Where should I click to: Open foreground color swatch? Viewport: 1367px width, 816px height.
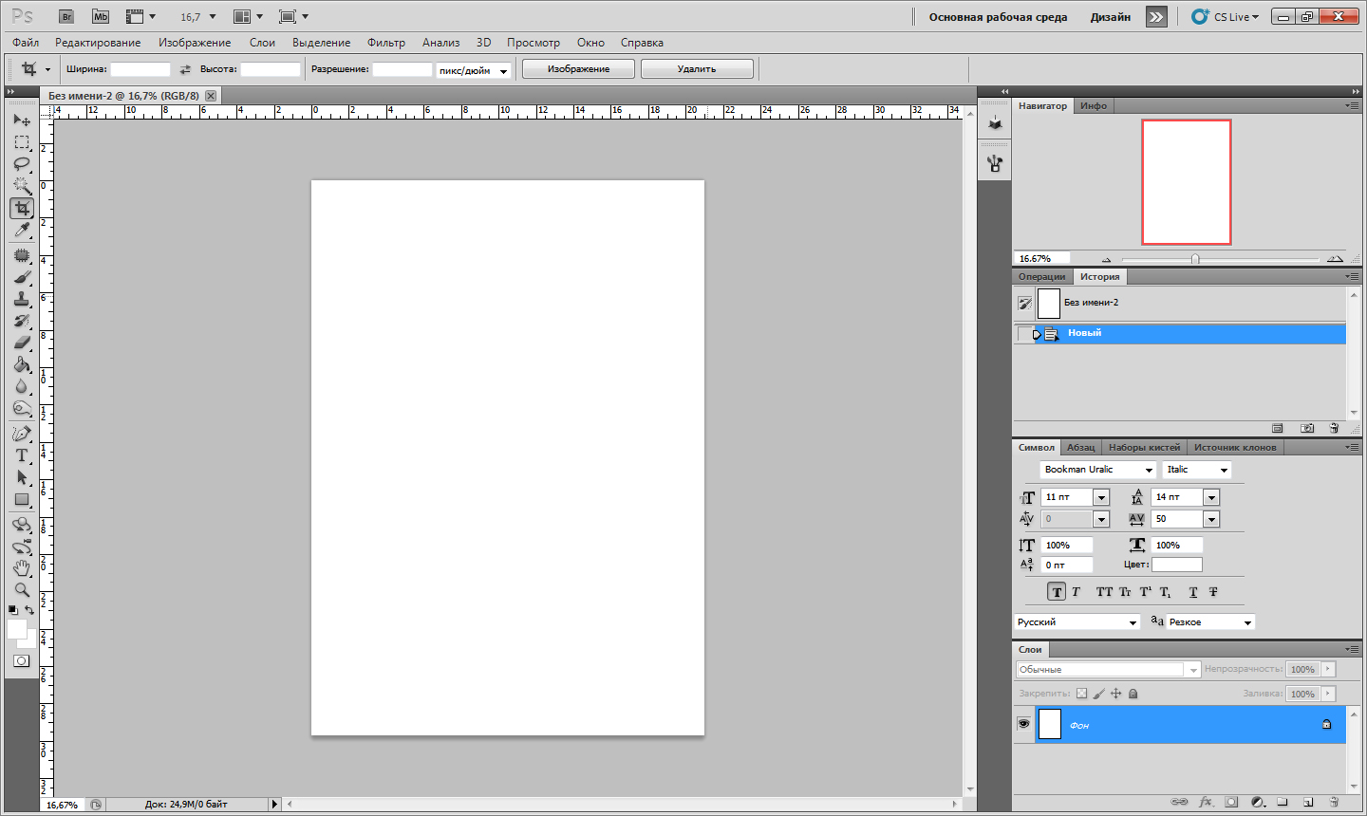(17, 630)
